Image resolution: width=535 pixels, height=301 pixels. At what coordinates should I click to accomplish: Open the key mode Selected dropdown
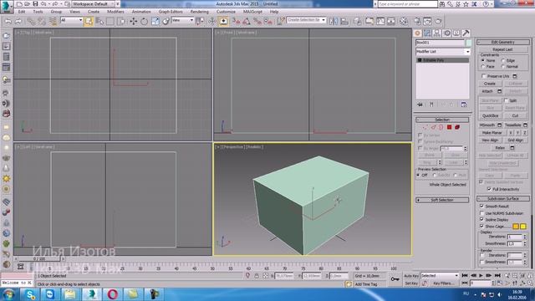tap(440, 275)
